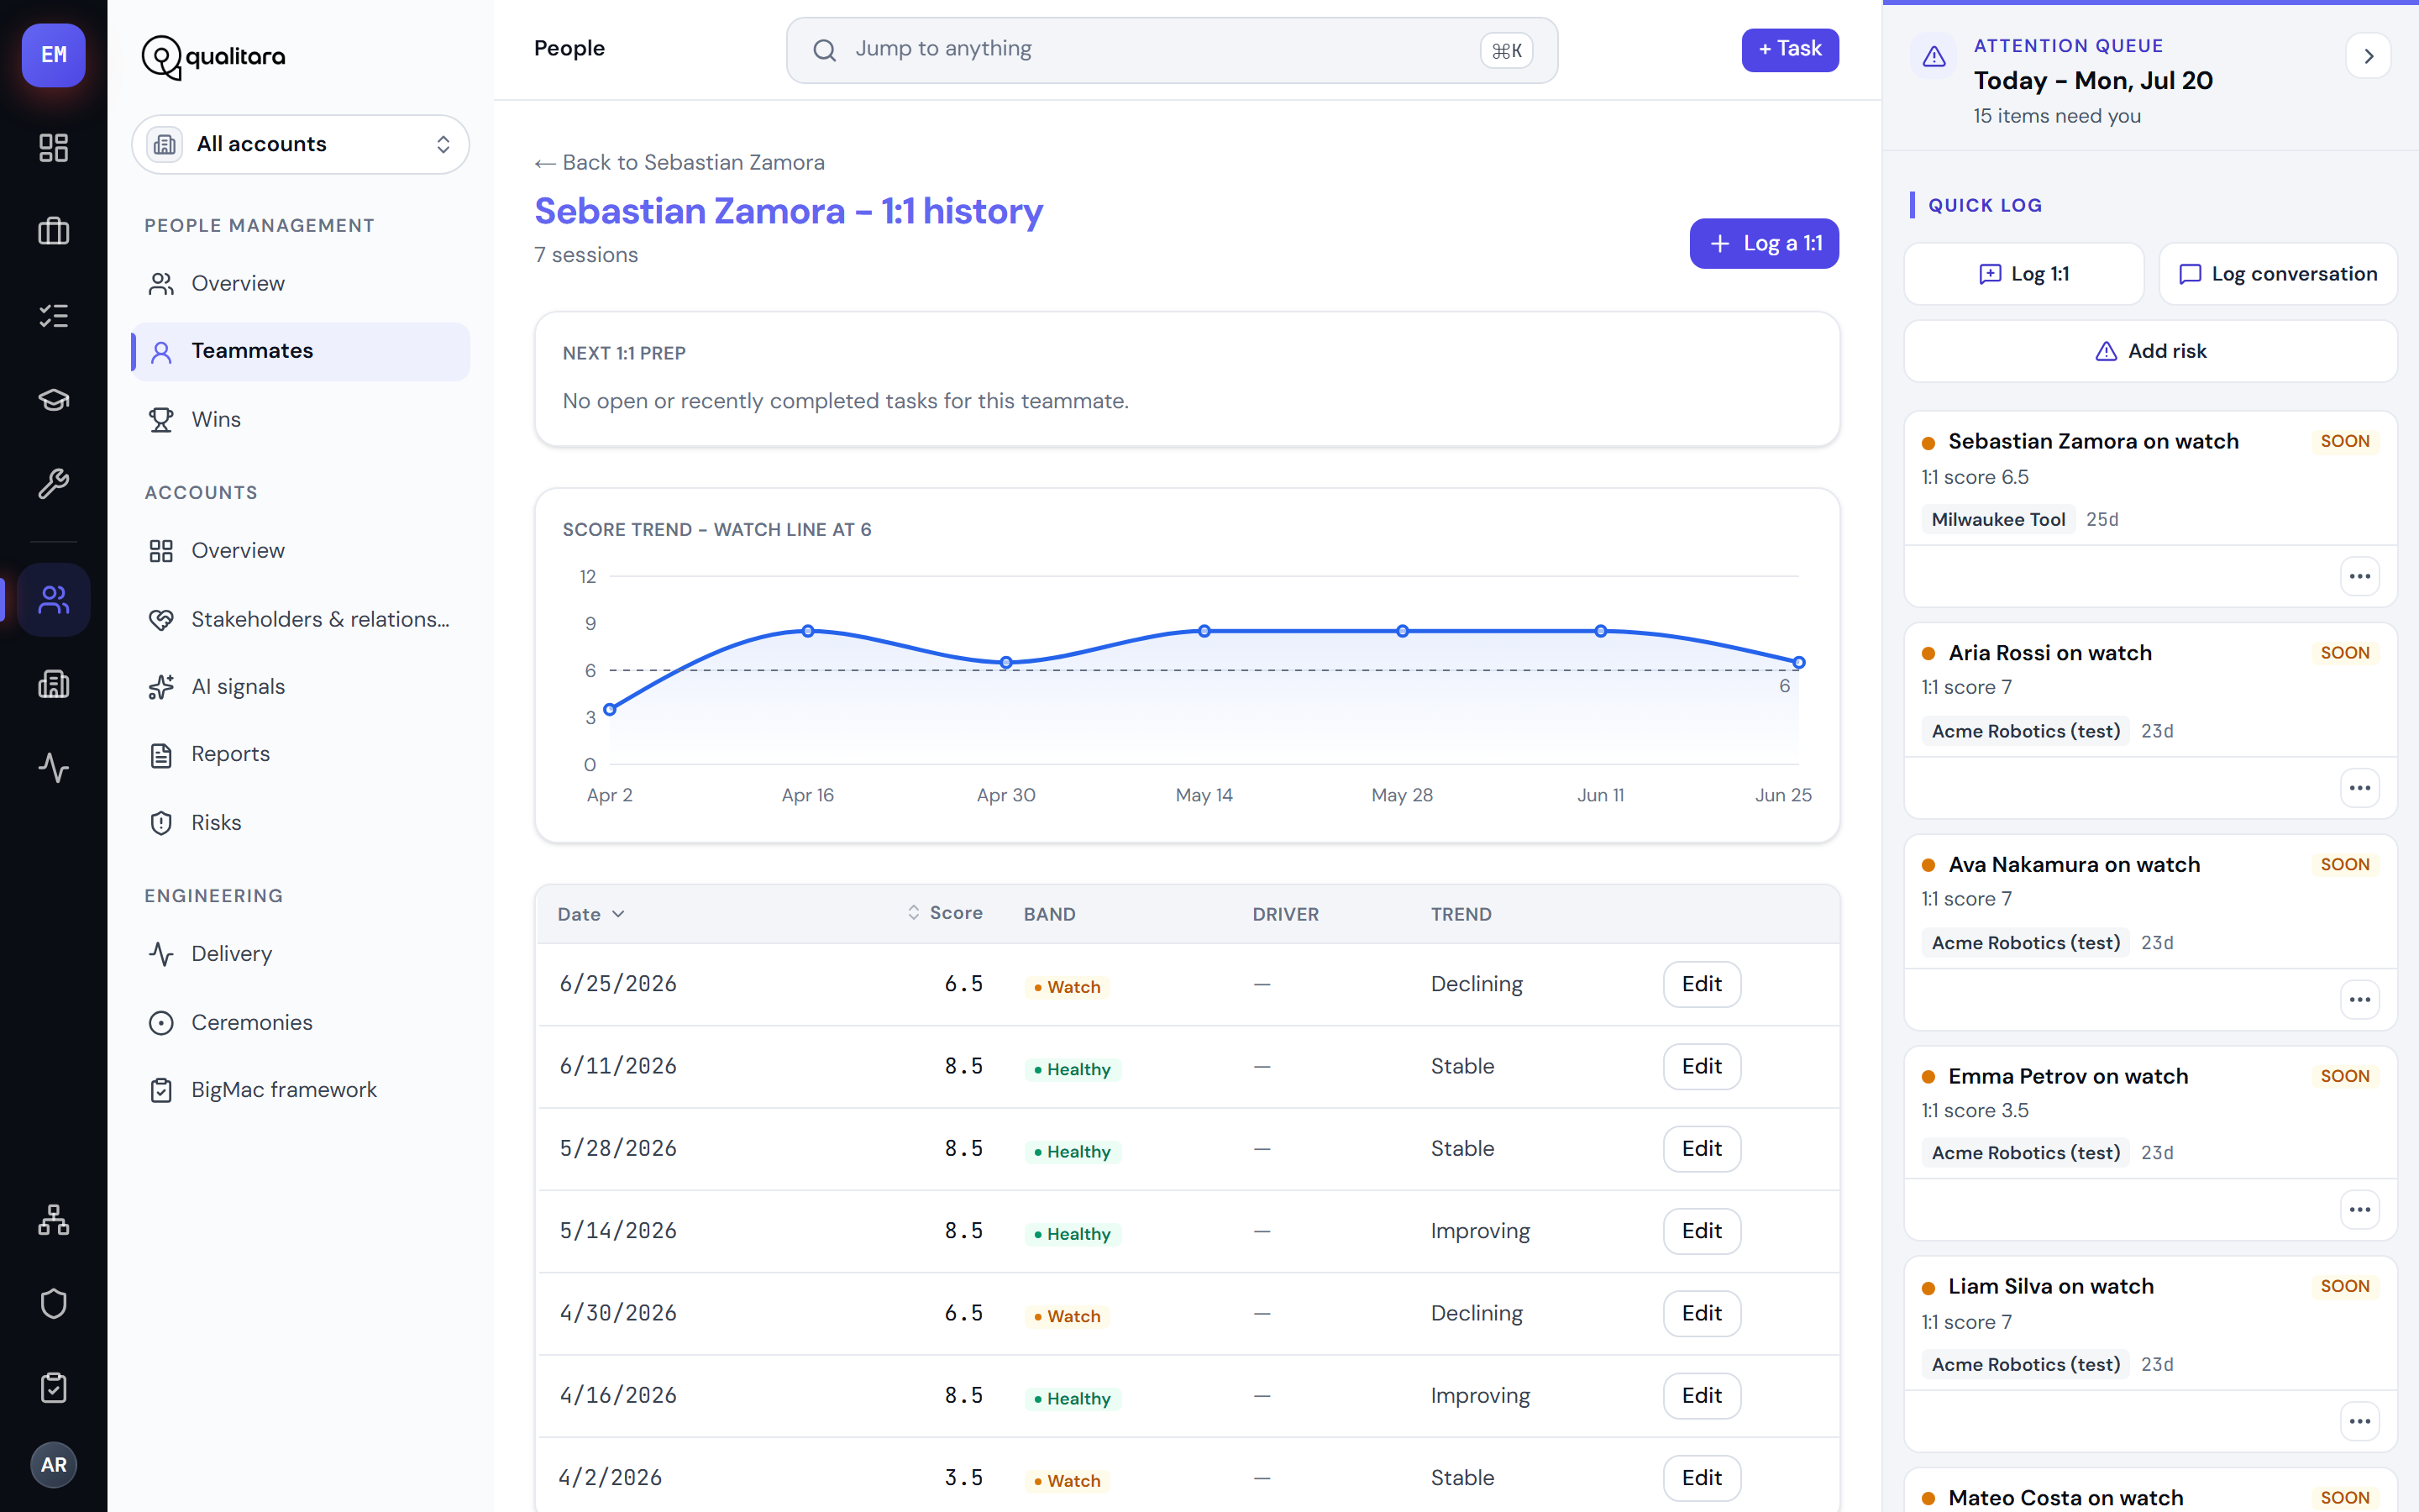This screenshot has width=2419, height=1512.
Task: Open AI signals page
Action: [x=300, y=687]
